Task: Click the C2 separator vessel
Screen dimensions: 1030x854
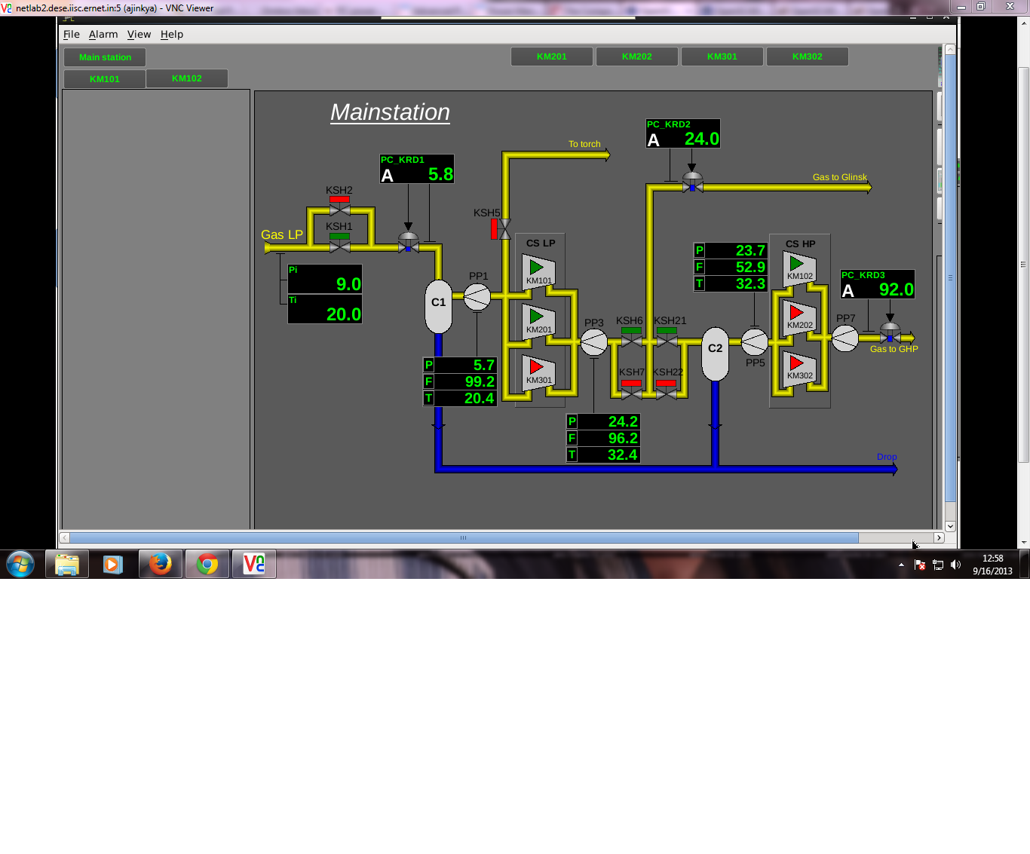Action: coord(715,354)
